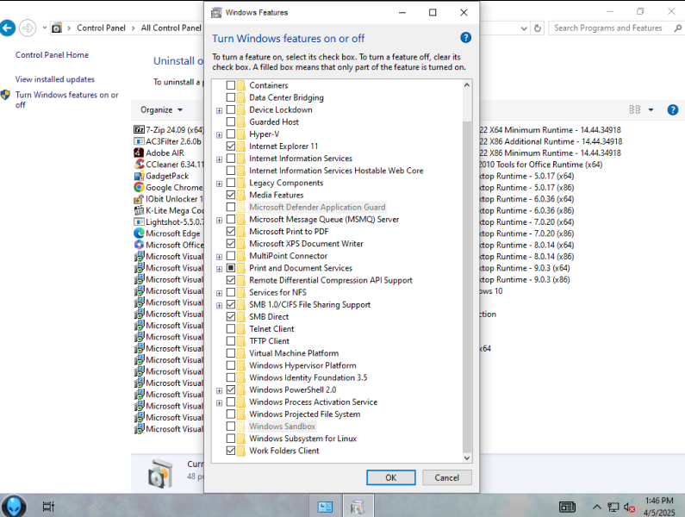
Task: Click the Microsoft Edge program icon
Action: pyautogui.click(x=139, y=234)
